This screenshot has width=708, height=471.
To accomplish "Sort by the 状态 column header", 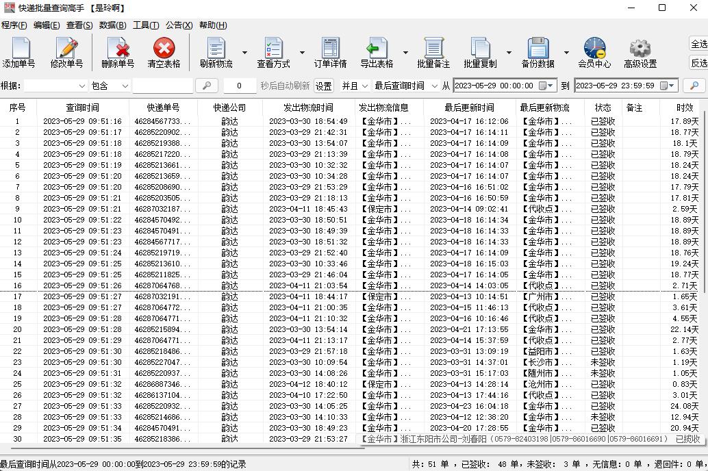I will [x=603, y=107].
